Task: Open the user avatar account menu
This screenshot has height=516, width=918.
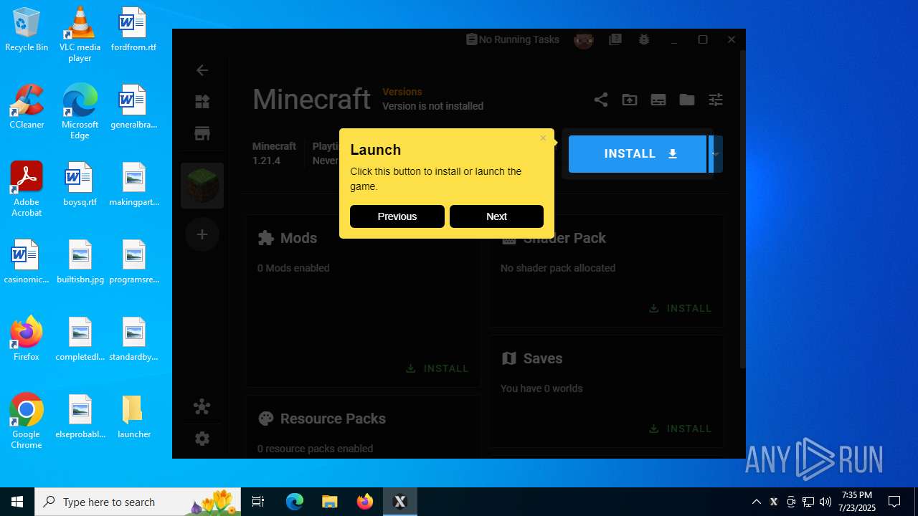Action: [x=584, y=40]
